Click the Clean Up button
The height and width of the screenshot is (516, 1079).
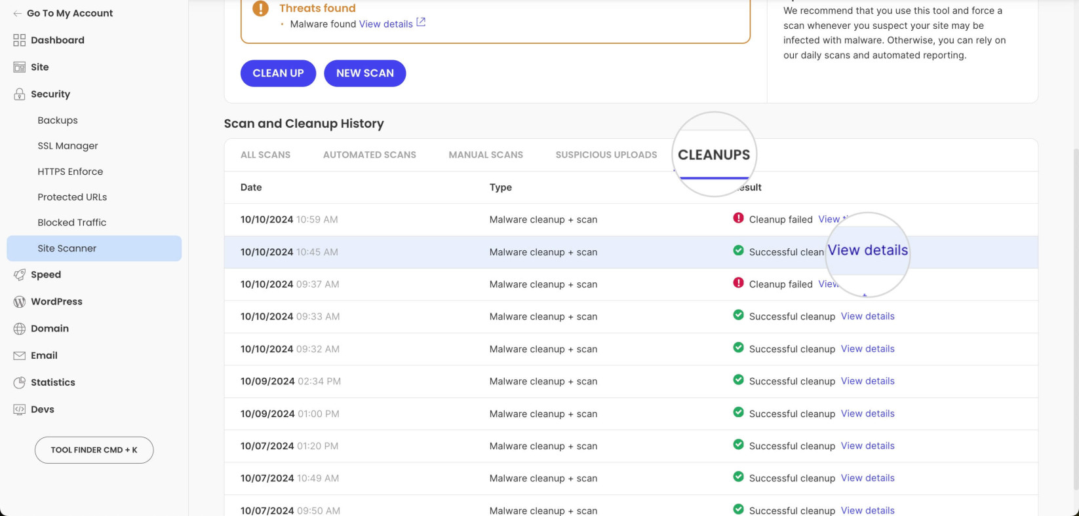pyautogui.click(x=278, y=73)
